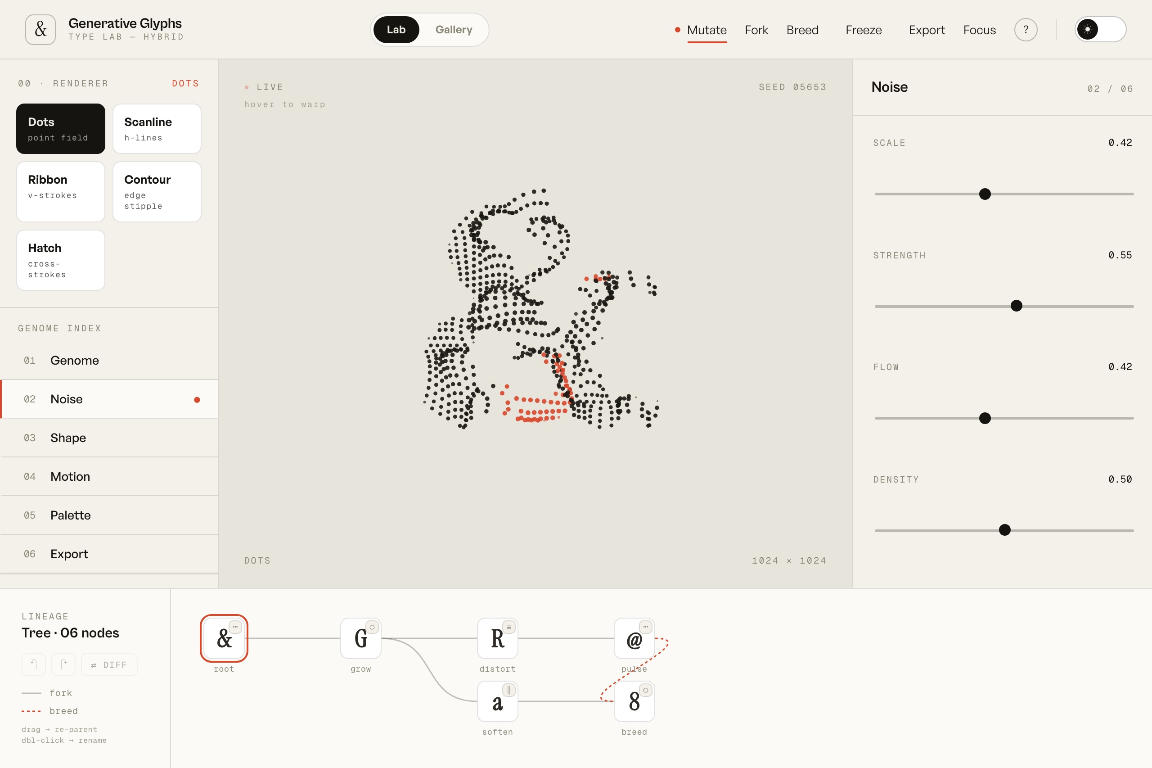Viewport: 1152px width, 768px height.
Task: Click the 02 / 06 page counter
Action: coord(1110,89)
